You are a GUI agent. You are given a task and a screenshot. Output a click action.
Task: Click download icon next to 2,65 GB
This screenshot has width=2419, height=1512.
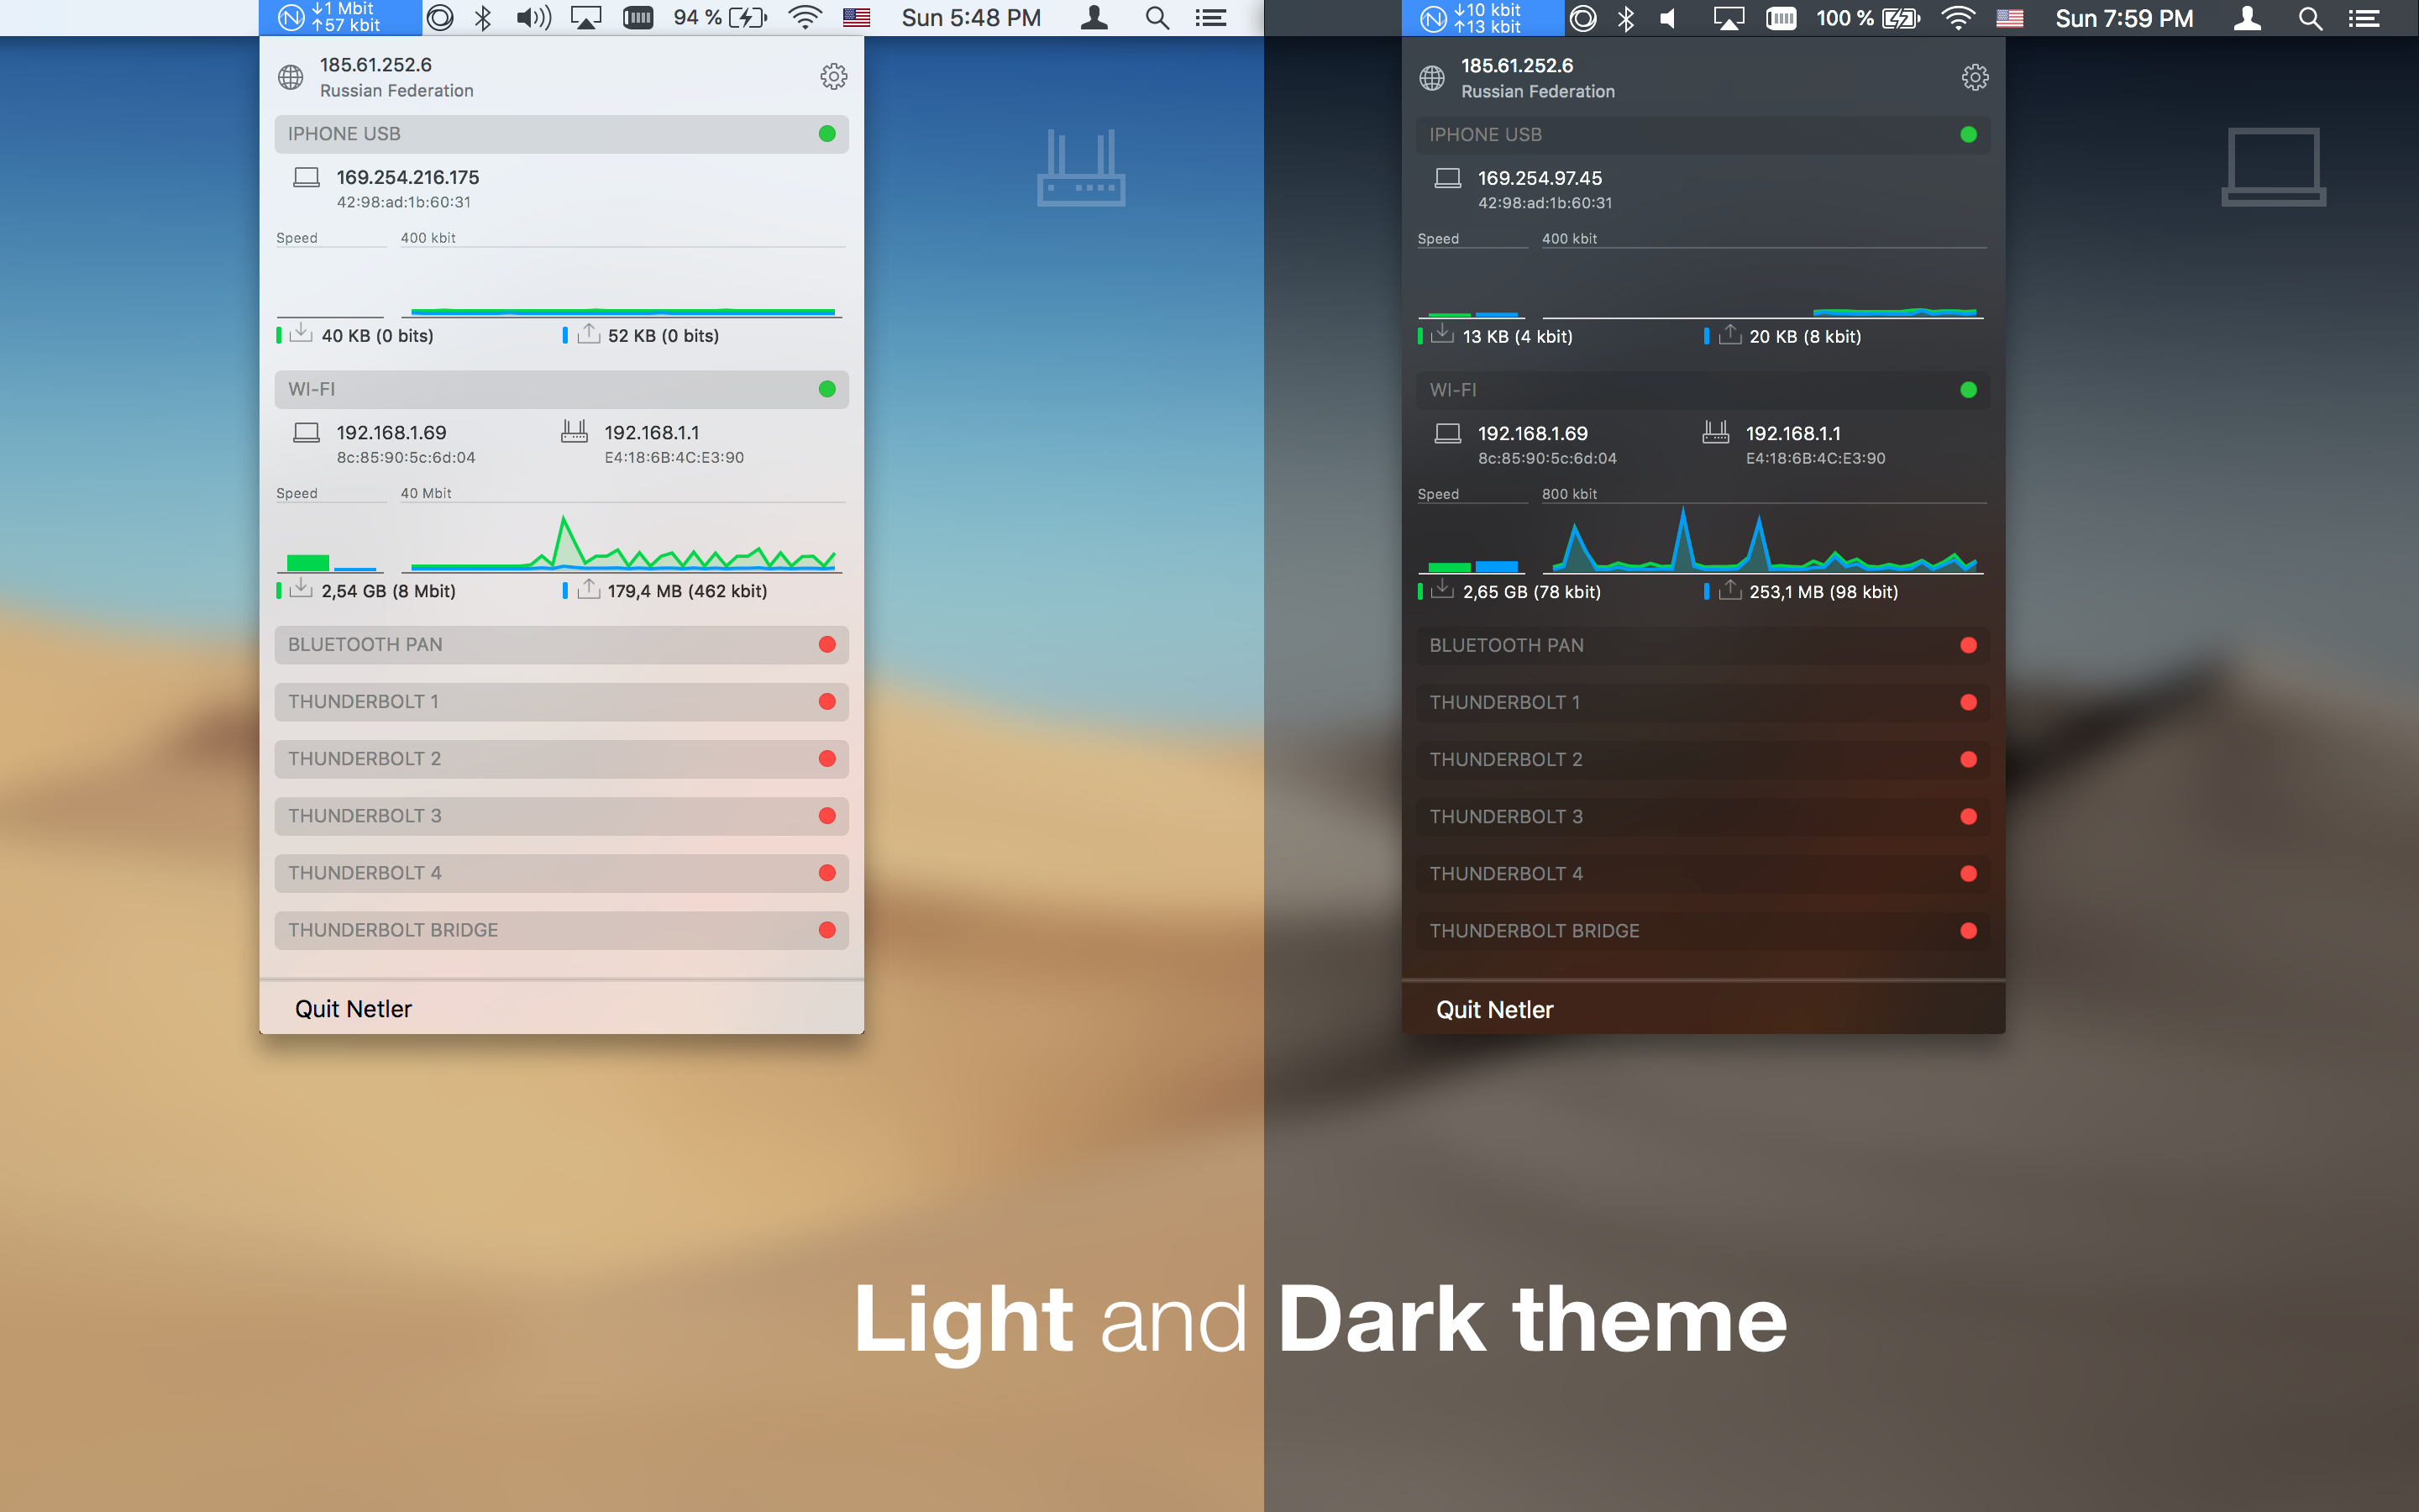1442,589
